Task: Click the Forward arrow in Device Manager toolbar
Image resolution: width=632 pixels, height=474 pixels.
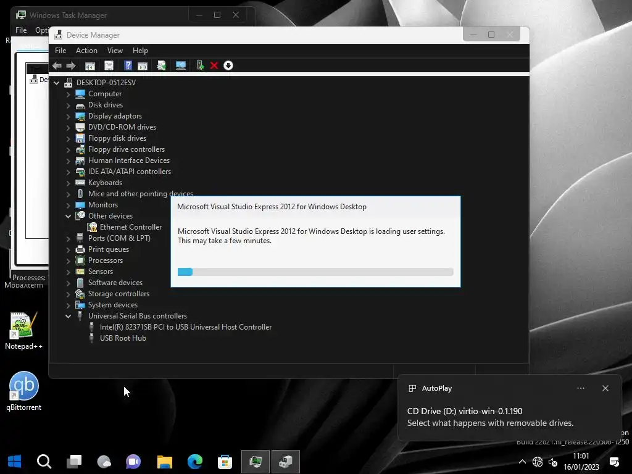Action: 71,65
